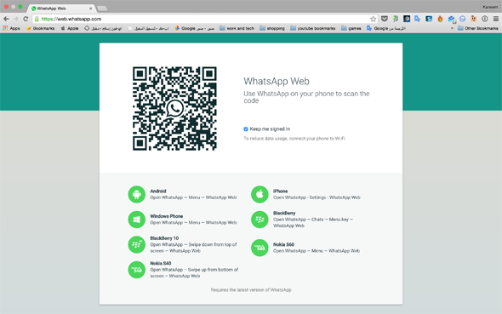Select the BlackBerry 10 icon
Image resolution: width=502 pixels, height=314 pixels.
pyautogui.click(x=137, y=244)
